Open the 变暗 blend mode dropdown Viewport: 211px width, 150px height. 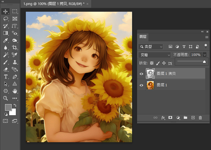pyautogui.click(x=154, y=55)
